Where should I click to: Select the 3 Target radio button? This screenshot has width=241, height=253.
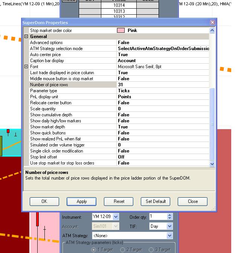[x=151, y=250]
